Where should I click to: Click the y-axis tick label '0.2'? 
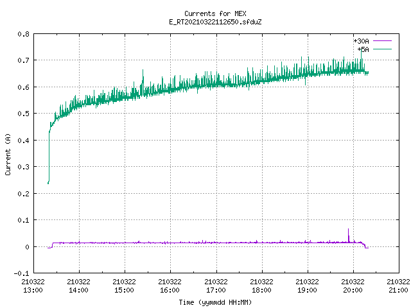click(x=23, y=194)
